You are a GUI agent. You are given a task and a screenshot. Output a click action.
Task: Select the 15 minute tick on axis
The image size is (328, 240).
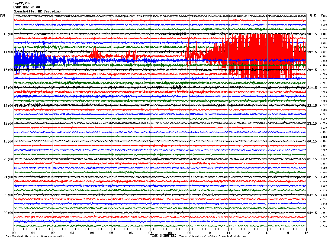coord(306,233)
